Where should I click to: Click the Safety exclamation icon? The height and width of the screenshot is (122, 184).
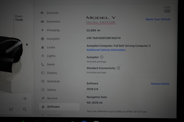click(x=43, y=90)
